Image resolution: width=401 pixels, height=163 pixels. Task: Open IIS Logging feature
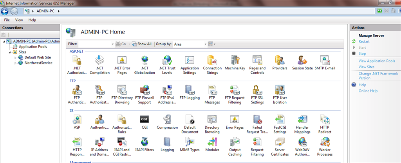click(x=167, y=144)
